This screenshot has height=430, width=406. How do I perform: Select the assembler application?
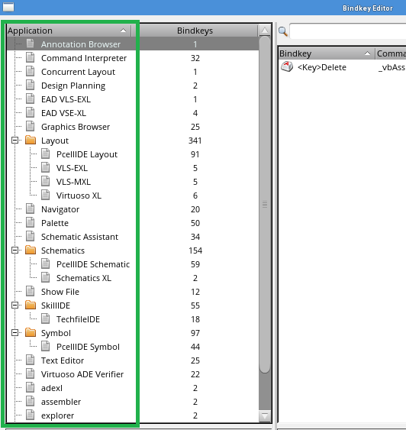click(x=61, y=402)
